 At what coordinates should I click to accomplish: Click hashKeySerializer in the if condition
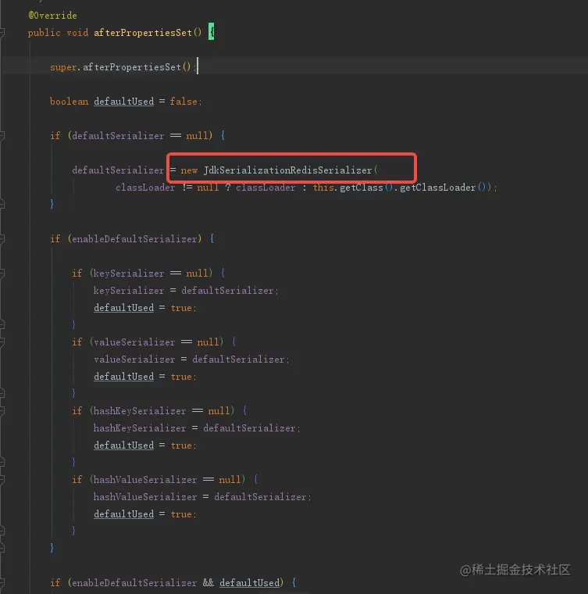(x=140, y=411)
